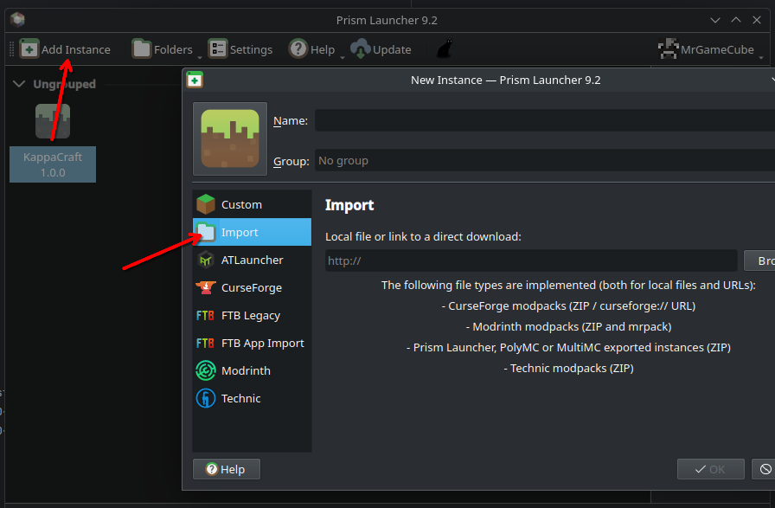Viewport: 775px width, 508px height.
Task: Click the Update cloud icon
Action: [360, 49]
